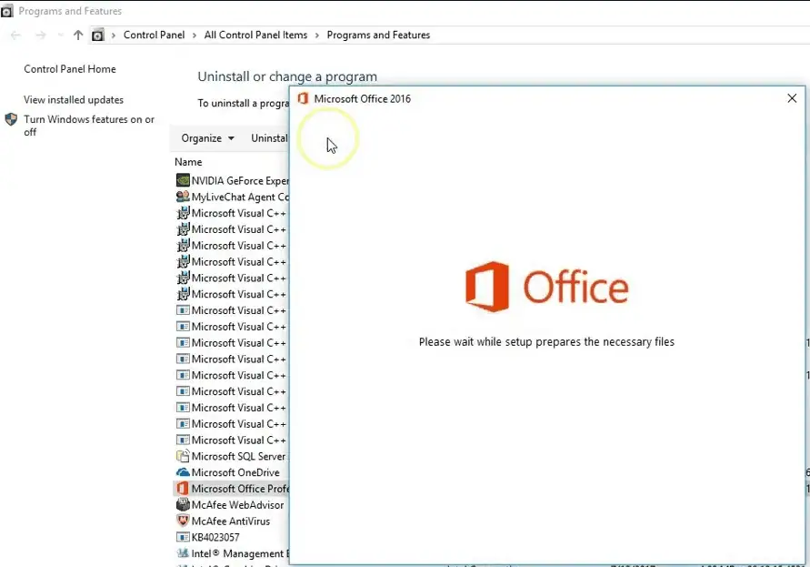The height and width of the screenshot is (567, 810).
Task: Click the Office icon in dialog title bar
Action: pos(303,98)
